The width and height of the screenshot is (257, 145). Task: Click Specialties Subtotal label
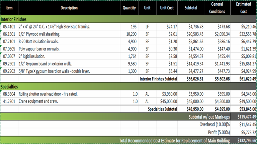coord(162,109)
